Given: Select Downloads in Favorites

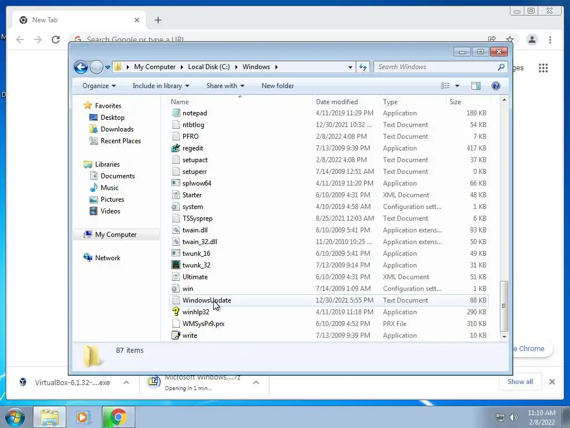Looking at the screenshot, I should pos(117,129).
